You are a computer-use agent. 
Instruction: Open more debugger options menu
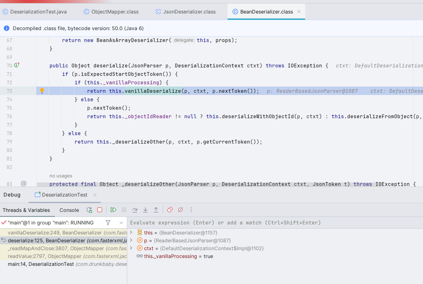(191, 210)
